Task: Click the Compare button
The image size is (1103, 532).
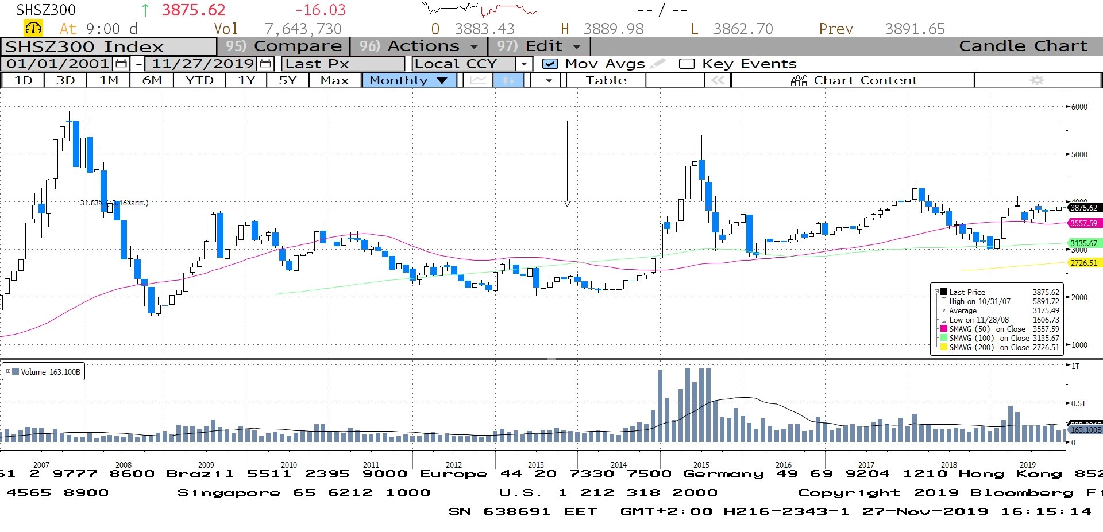Action: point(283,46)
